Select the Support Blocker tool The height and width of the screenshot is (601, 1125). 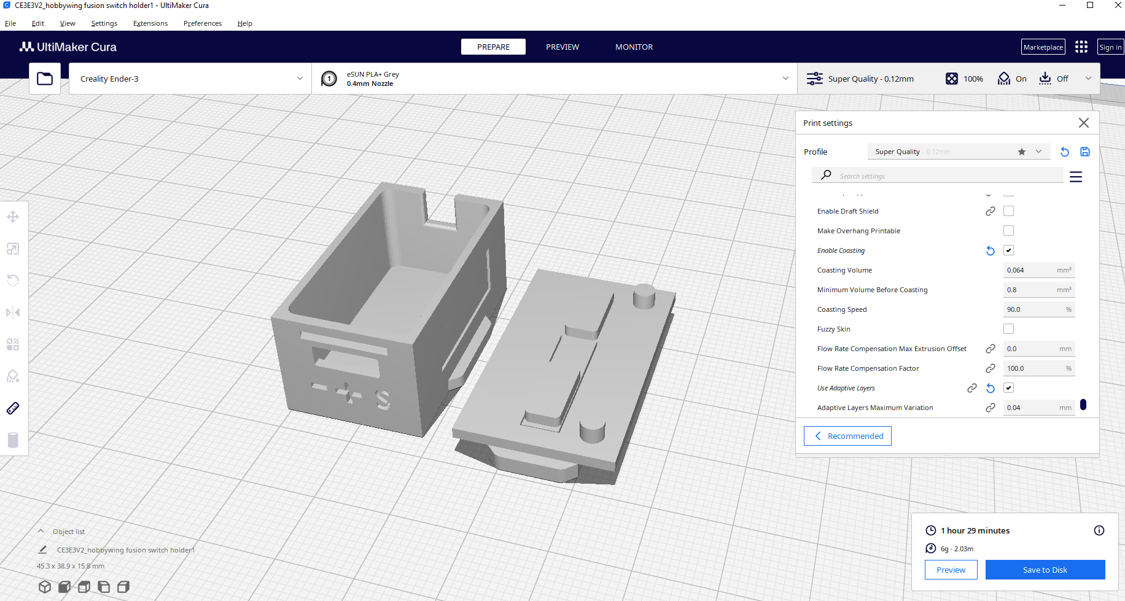13,376
